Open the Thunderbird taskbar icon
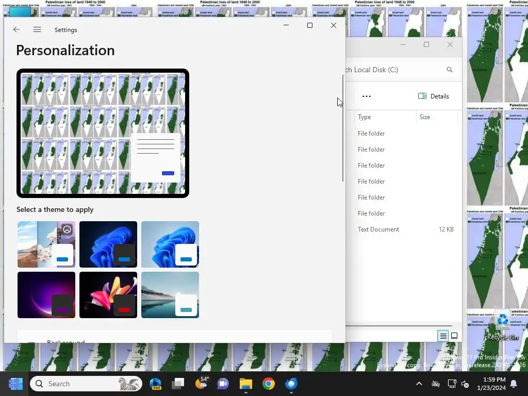 (x=291, y=384)
